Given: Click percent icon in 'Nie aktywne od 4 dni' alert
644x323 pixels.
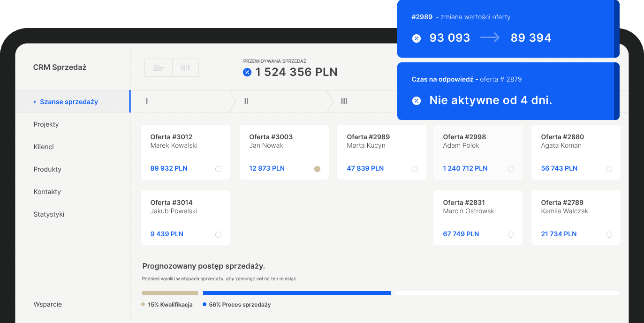Looking at the screenshot, I should click(417, 101).
